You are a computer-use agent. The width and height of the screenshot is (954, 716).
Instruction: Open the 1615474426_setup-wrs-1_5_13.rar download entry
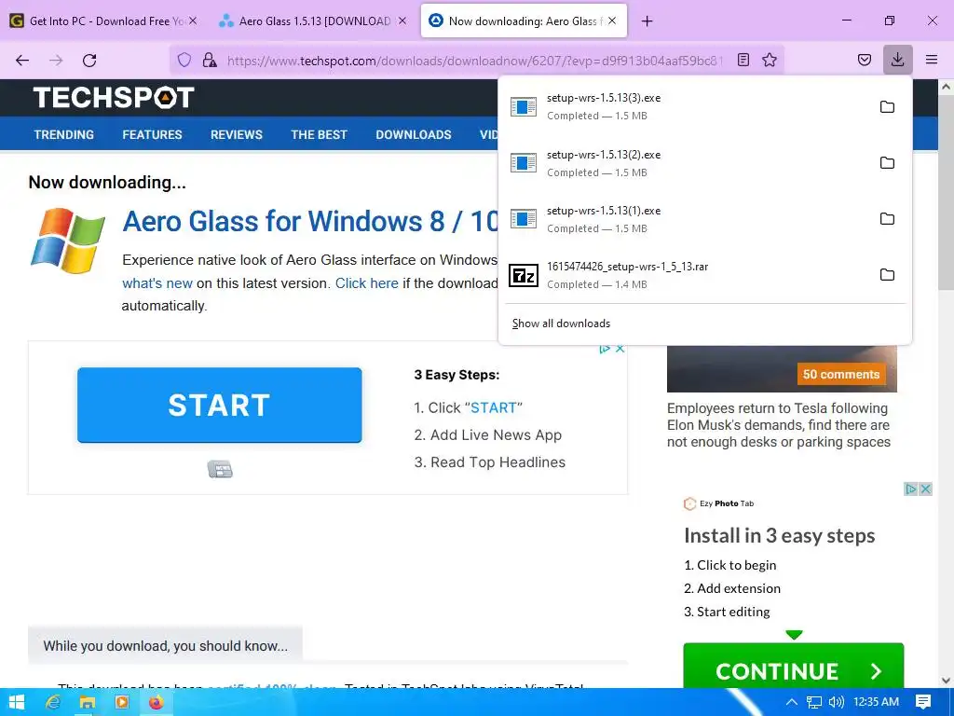click(x=685, y=275)
